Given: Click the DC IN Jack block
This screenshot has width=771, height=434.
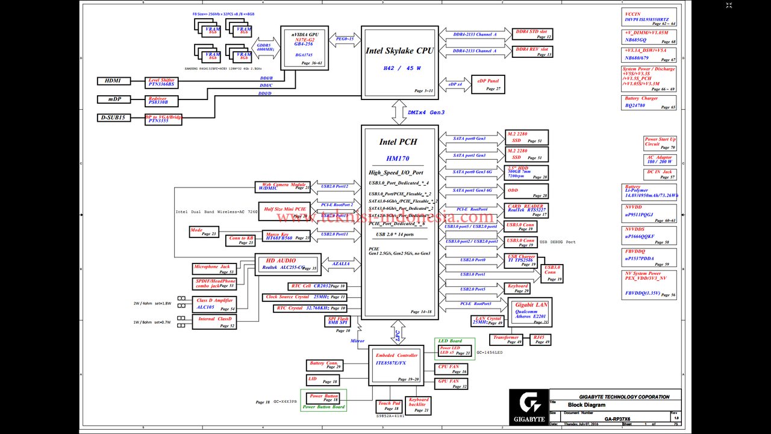Looking at the screenshot, I should (660, 175).
